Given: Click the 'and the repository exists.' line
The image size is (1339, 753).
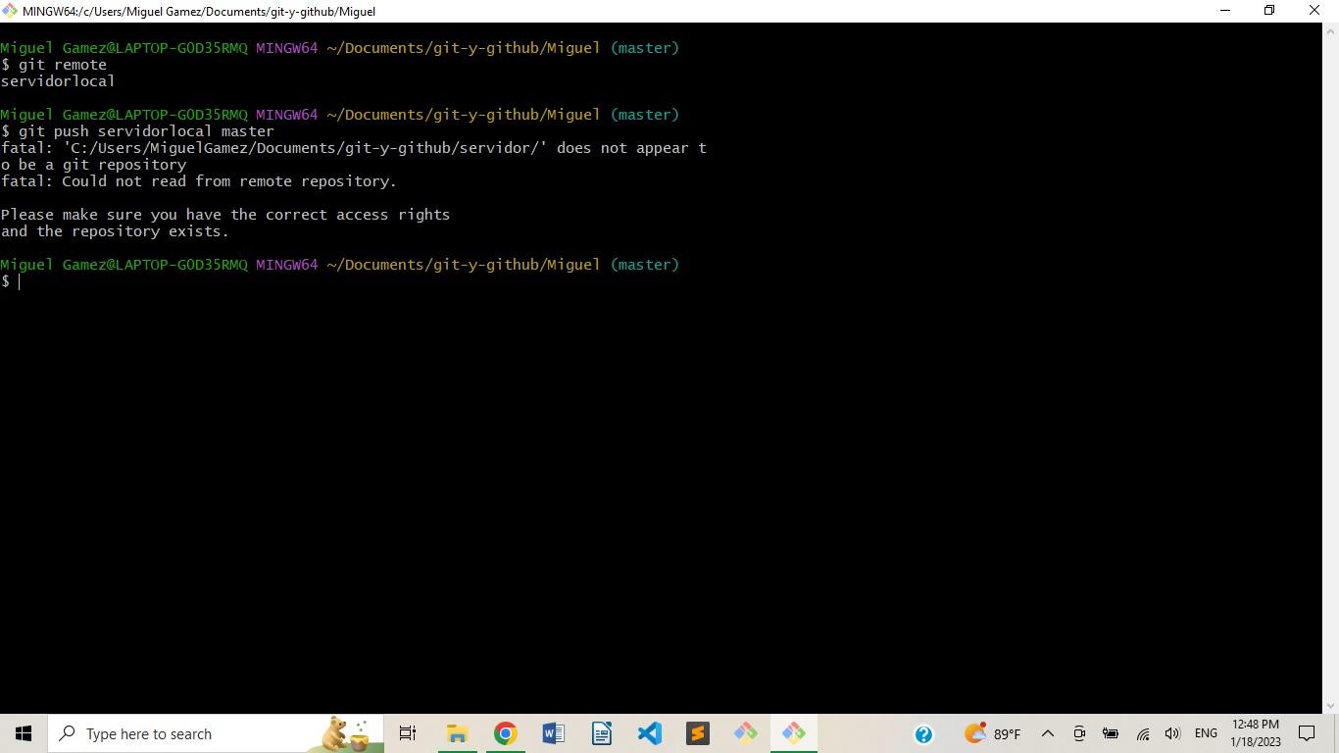Looking at the screenshot, I should [115, 231].
